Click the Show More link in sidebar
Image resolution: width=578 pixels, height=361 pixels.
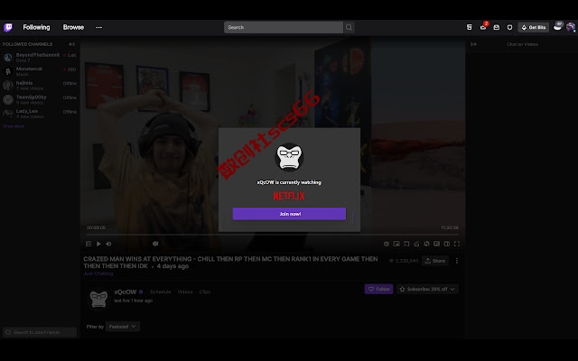click(14, 126)
